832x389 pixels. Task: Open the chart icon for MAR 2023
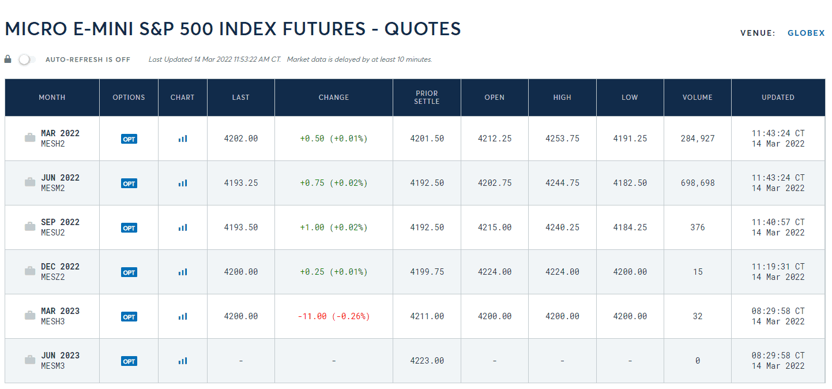tap(183, 316)
